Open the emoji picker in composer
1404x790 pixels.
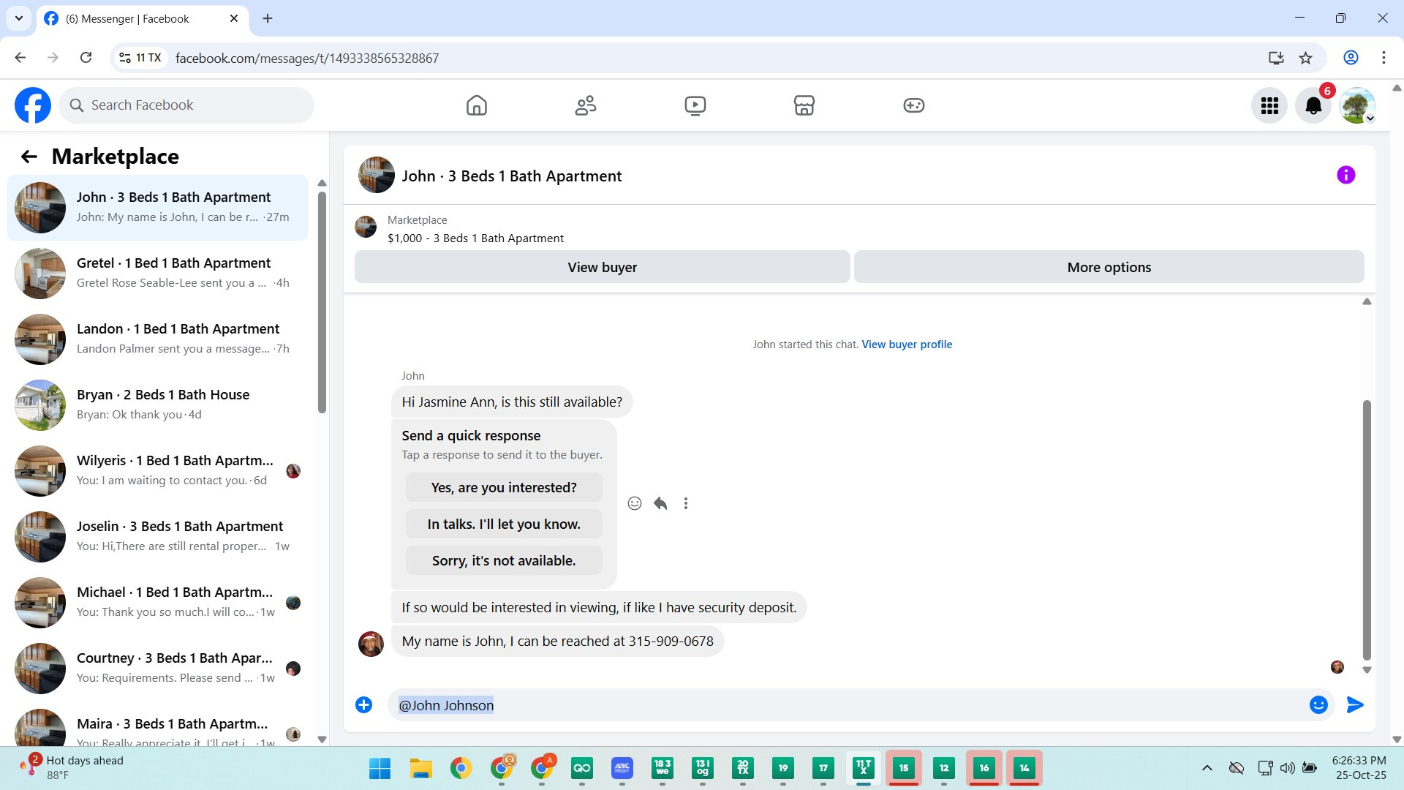coord(1318,705)
